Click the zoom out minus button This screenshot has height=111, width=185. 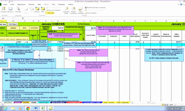point(175,105)
